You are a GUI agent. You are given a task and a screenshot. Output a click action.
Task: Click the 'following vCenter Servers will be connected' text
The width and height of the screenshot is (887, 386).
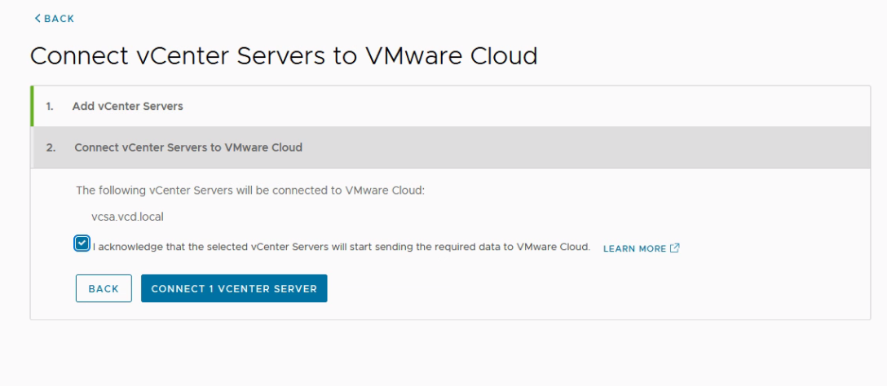tap(250, 191)
